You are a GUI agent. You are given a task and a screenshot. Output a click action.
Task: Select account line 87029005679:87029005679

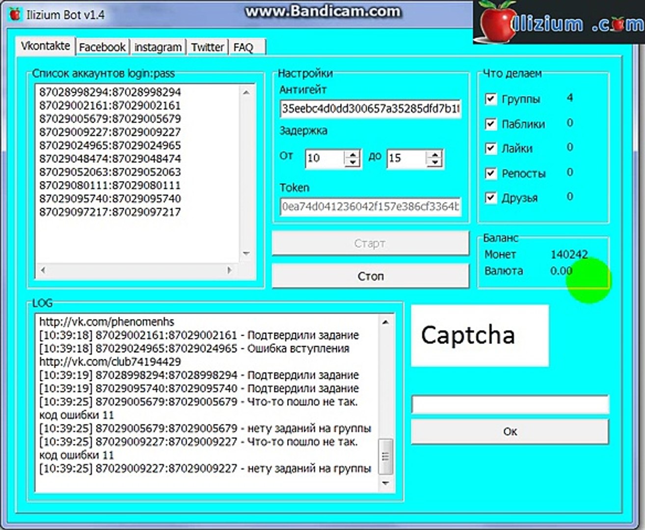tap(110, 119)
